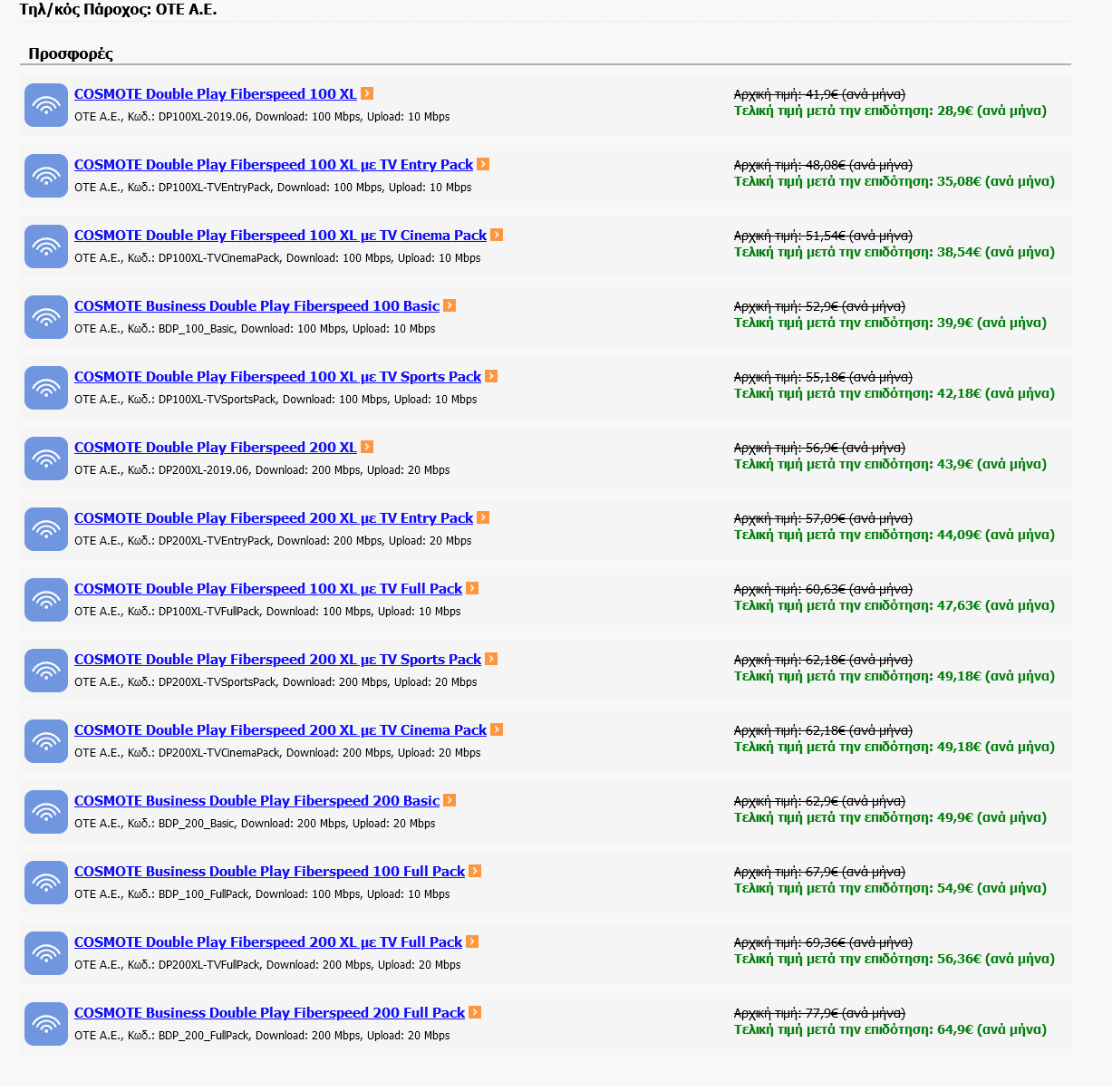The image size is (1112, 1091).
Task: Open Fiberspeed 200 XL με TV Sports Pack link
Action: [x=277, y=660]
